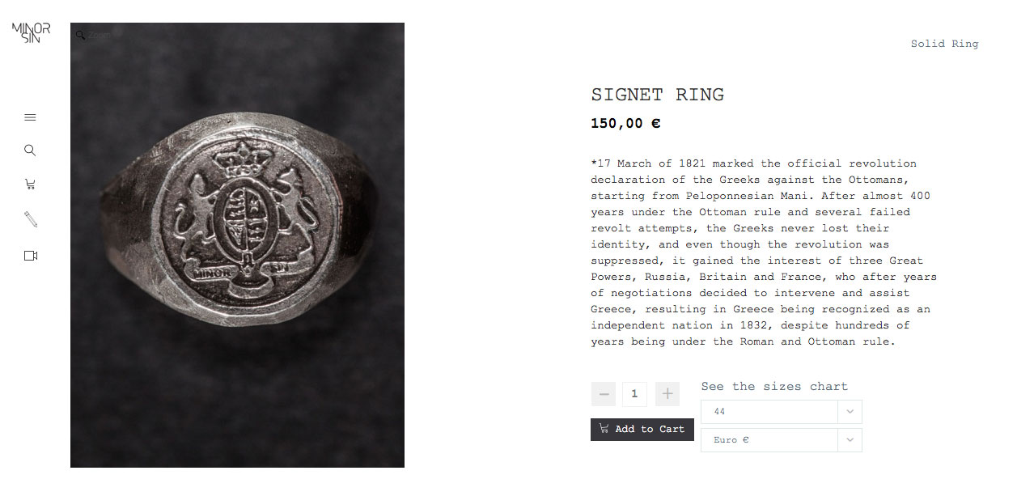Click the quantity input field
1017x496 pixels.
634,394
